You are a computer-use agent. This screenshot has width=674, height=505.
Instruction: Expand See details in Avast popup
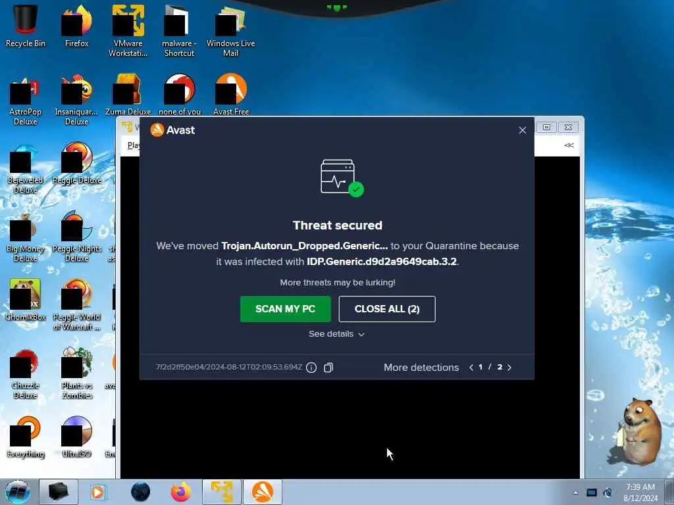tap(336, 333)
